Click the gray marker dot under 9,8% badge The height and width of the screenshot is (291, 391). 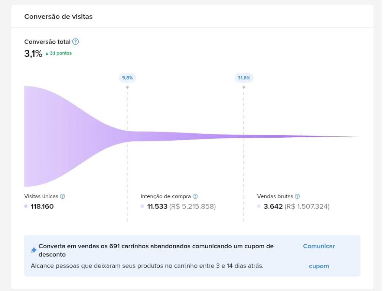pyautogui.click(x=127, y=87)
